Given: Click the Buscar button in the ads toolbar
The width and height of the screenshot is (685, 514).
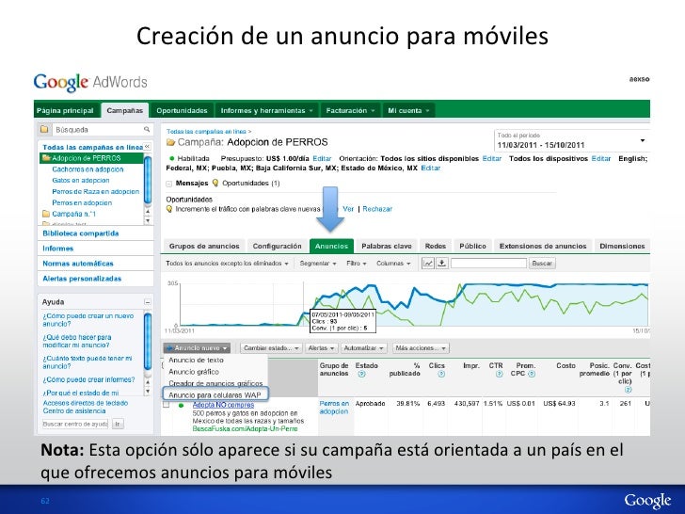Looking at the screenshot, I should (x=542, y=264).
